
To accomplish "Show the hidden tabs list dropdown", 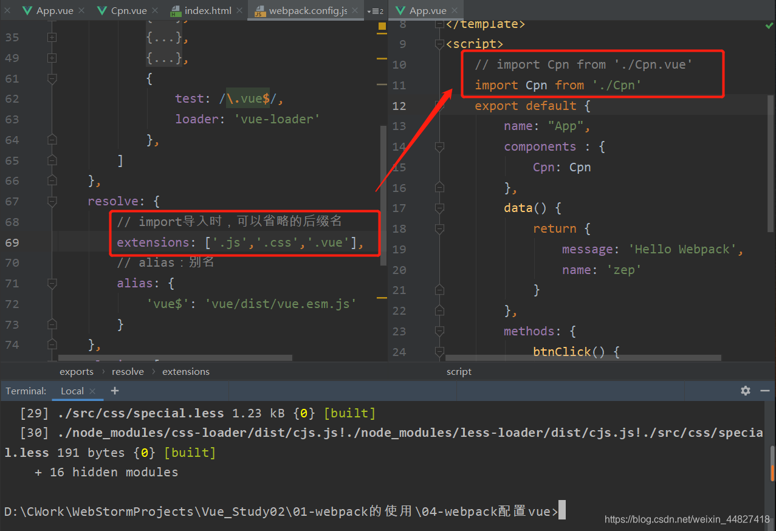I will pyautogui.click(x=375, y=11).
